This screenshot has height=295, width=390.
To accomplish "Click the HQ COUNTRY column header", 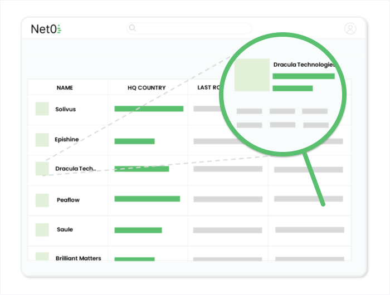I will (x=147, y=88).
